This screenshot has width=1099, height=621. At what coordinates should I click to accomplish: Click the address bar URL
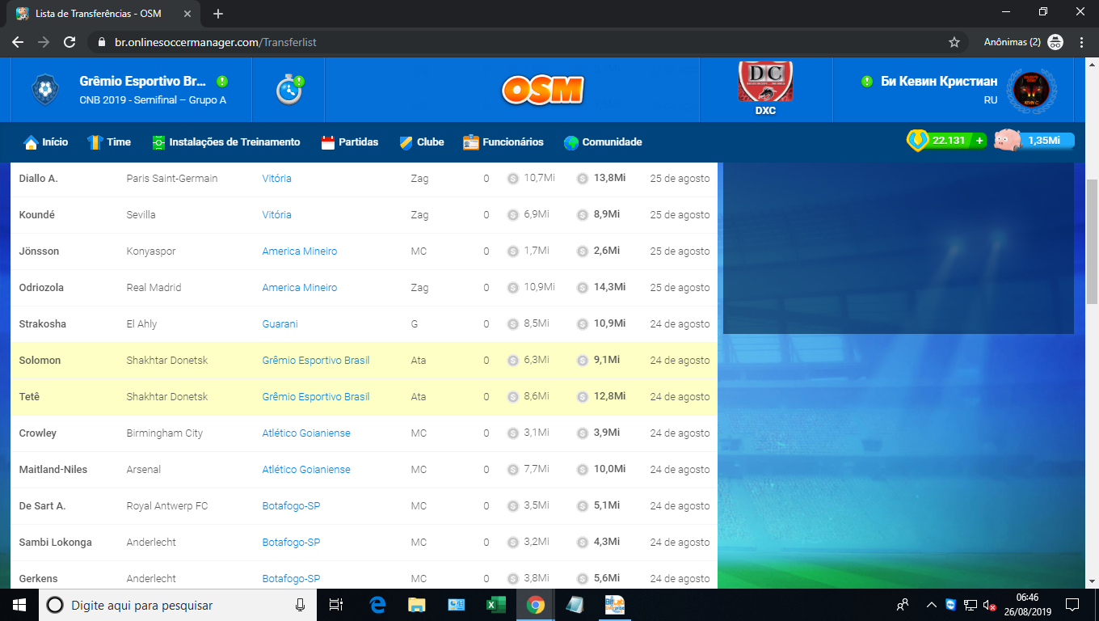pyautogui.click(x=215, y=42)
